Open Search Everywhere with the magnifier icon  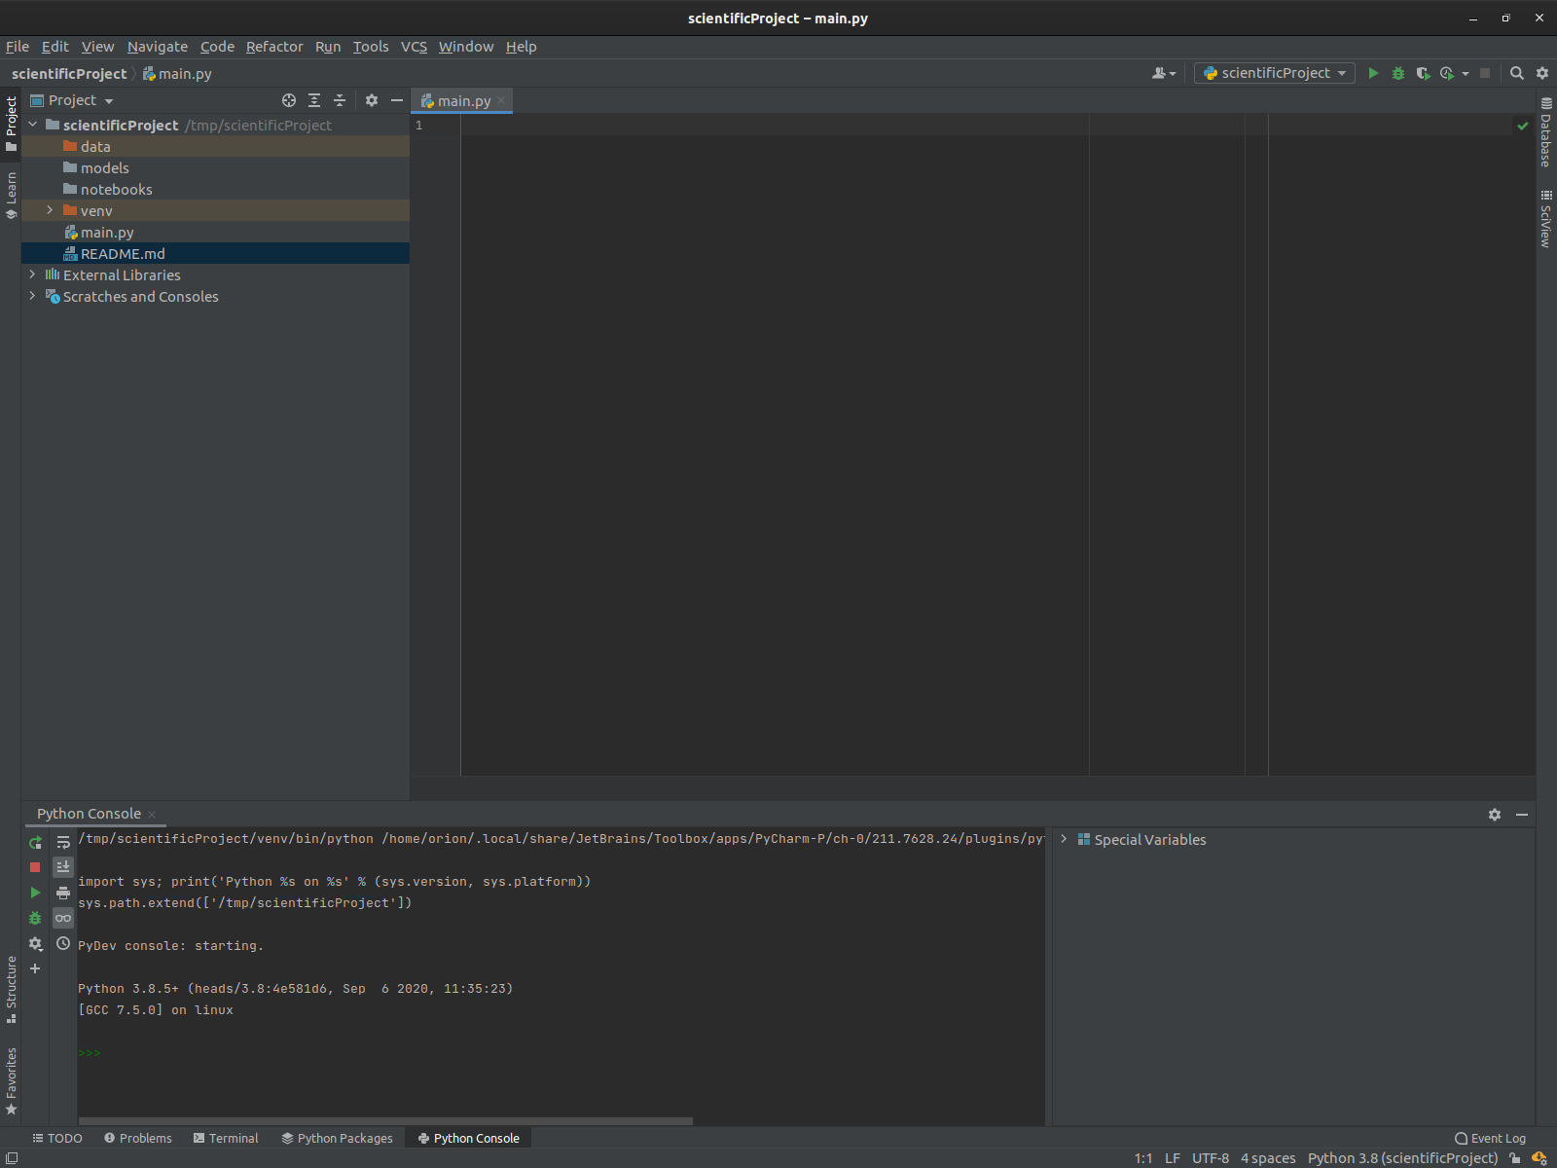1517,73
